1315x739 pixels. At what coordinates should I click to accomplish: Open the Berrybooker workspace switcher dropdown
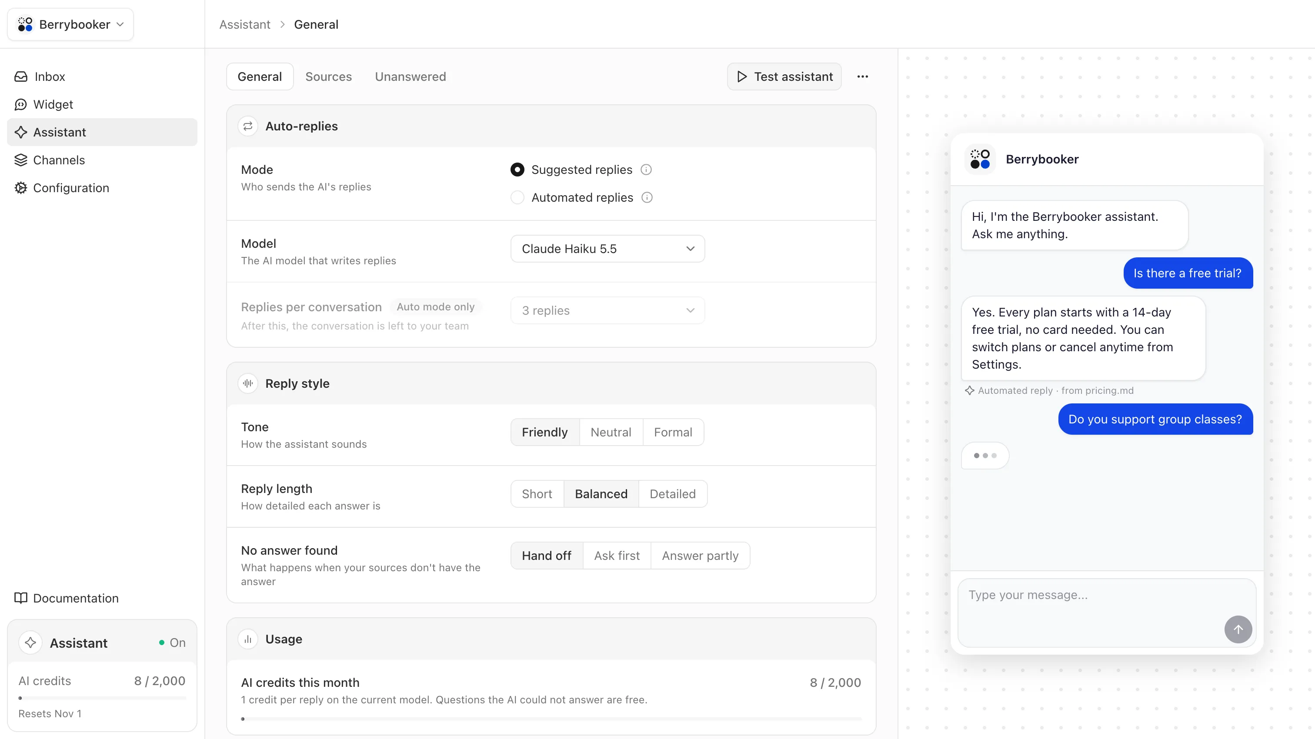pos(70,24)
